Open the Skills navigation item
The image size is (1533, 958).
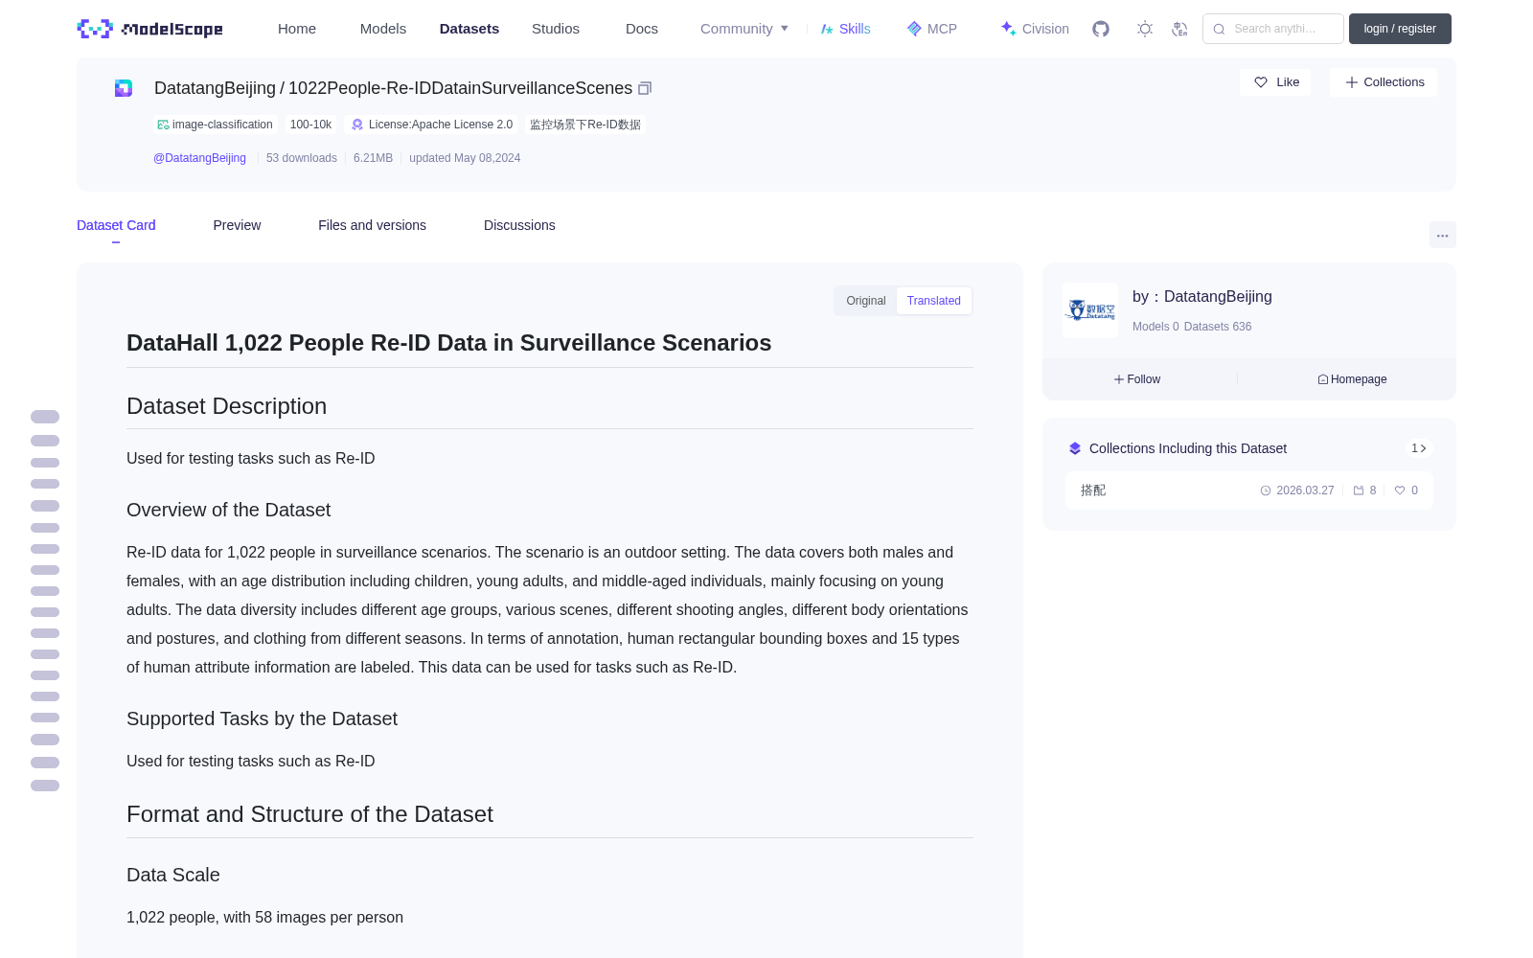pyautogui.click(x=845, y=29)
